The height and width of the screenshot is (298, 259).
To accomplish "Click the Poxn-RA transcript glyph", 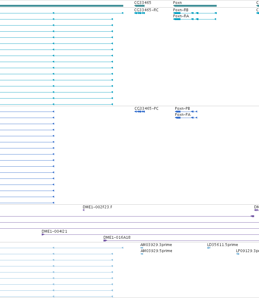I will tap(194, 19).
